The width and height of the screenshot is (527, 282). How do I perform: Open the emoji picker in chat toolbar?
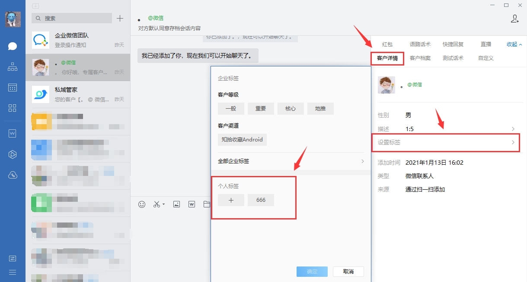142,204
